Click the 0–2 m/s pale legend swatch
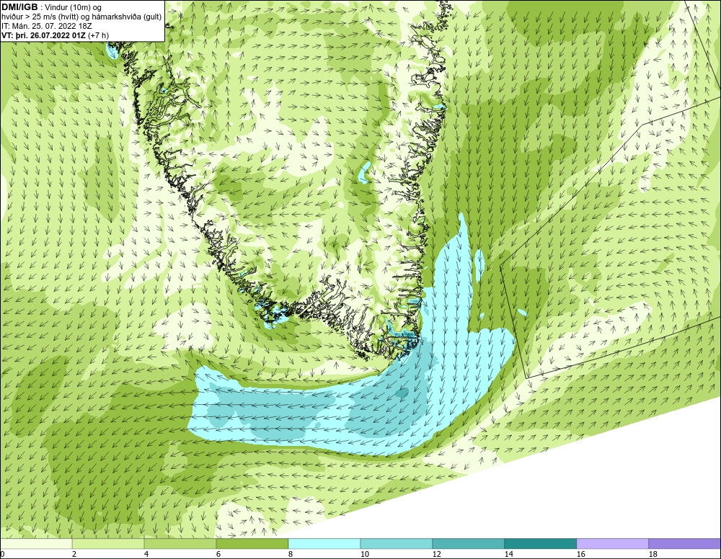Viewport: 721px width, 559px height. [36, 544]
